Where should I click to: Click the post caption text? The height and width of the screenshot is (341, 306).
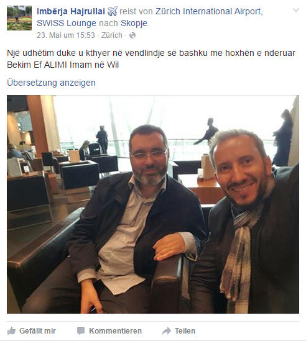(x=151, y=59)
